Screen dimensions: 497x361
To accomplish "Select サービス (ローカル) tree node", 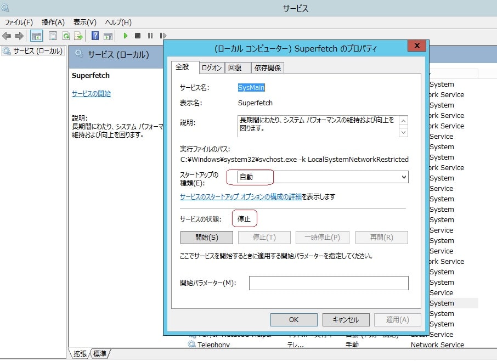I will [33, 51].
